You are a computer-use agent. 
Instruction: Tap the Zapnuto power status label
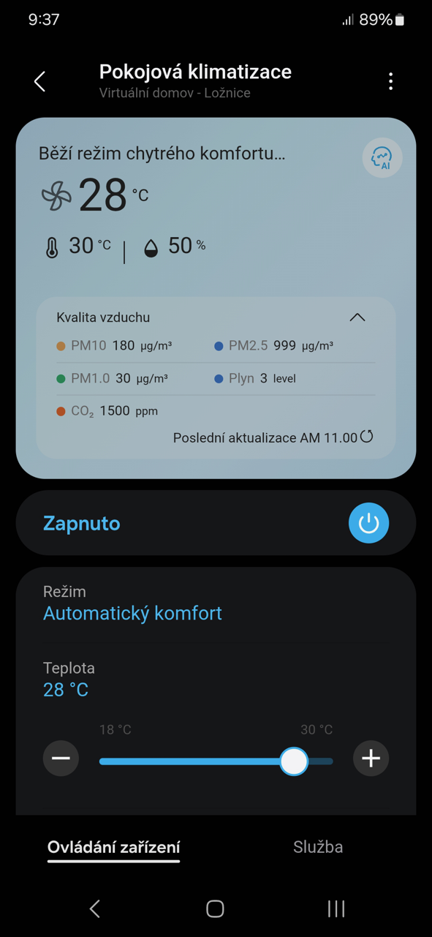point(81,524)
